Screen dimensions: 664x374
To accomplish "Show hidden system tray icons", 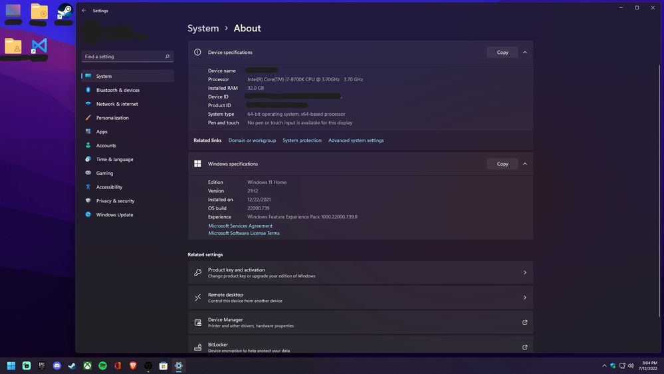I will pos(604,365).
